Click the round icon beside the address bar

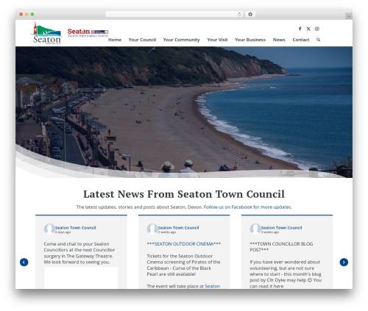click(250, 14)
